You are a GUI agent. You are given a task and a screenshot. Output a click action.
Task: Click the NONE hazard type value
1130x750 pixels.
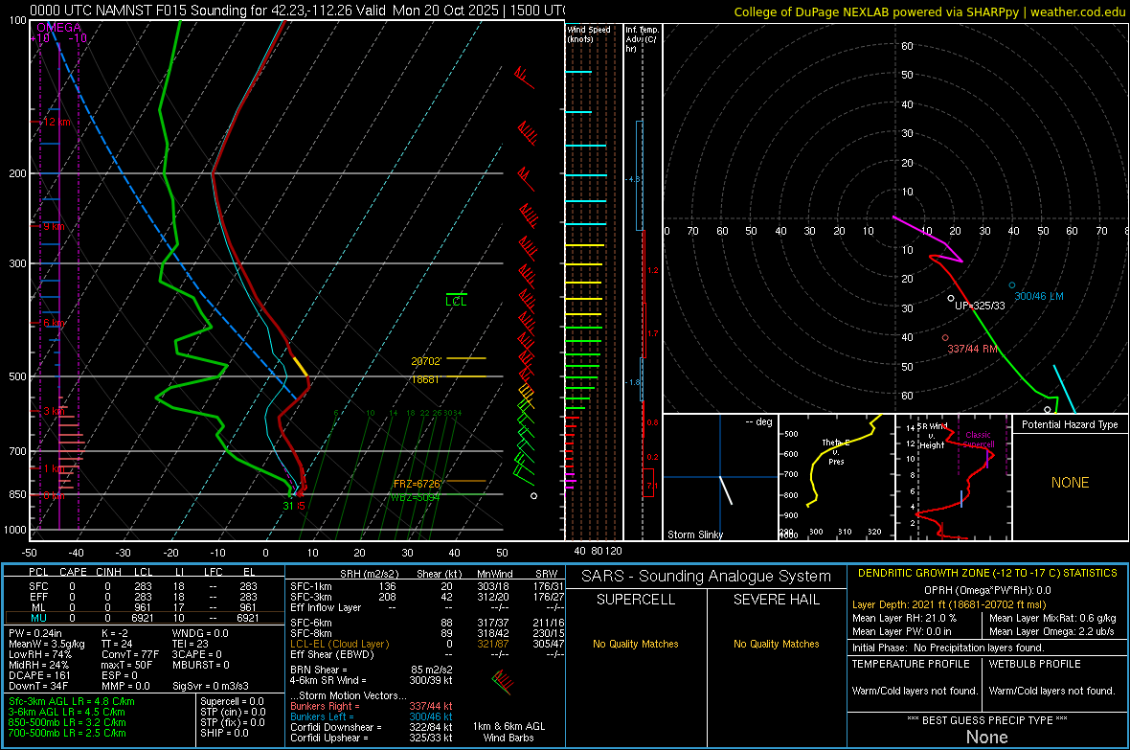(x=1071, y=483)
